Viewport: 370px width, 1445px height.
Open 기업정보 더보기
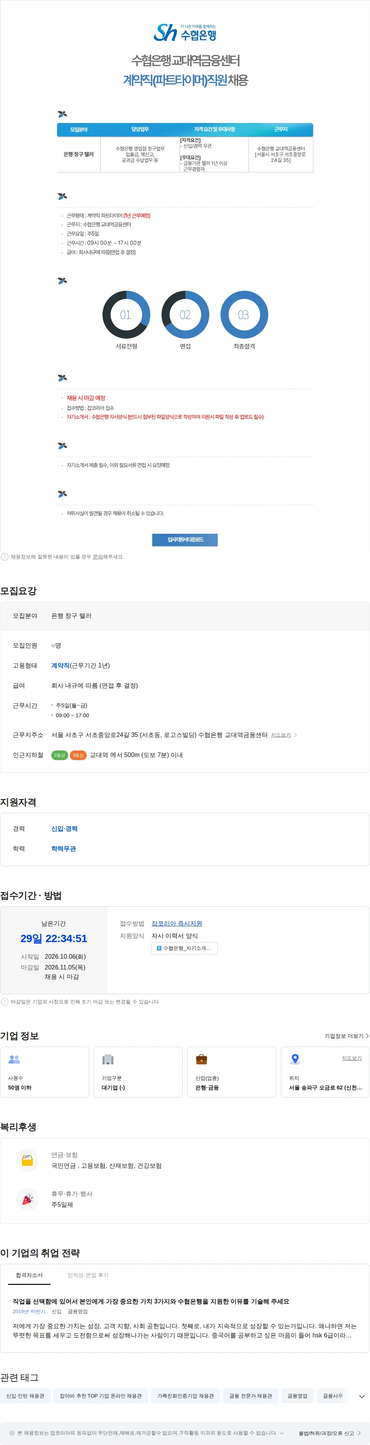click(x=346, y=1036)
